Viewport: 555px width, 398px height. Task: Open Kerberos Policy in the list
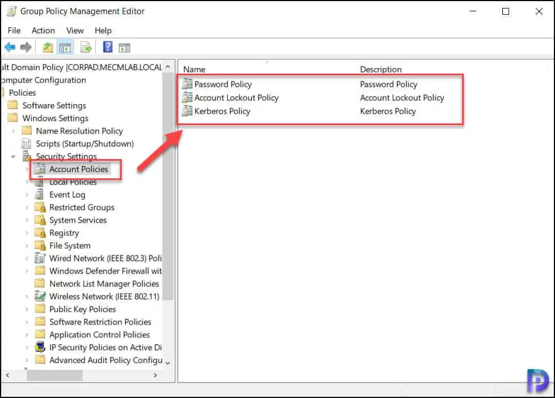[222, 111]
